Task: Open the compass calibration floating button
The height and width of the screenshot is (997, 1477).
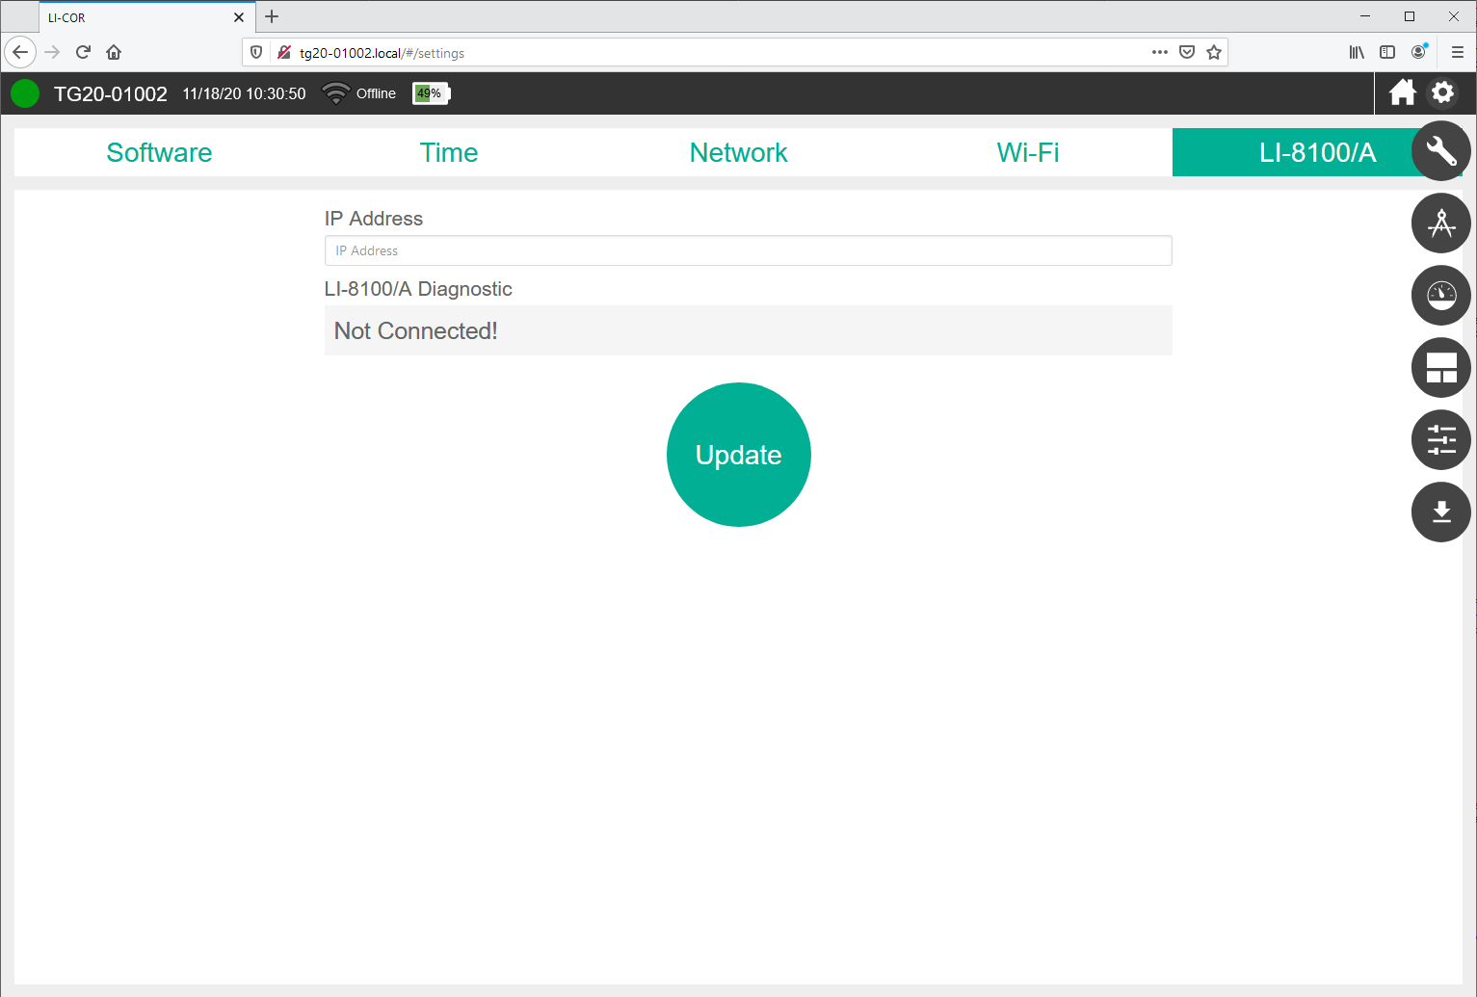Action: (x=1441, y=223)
